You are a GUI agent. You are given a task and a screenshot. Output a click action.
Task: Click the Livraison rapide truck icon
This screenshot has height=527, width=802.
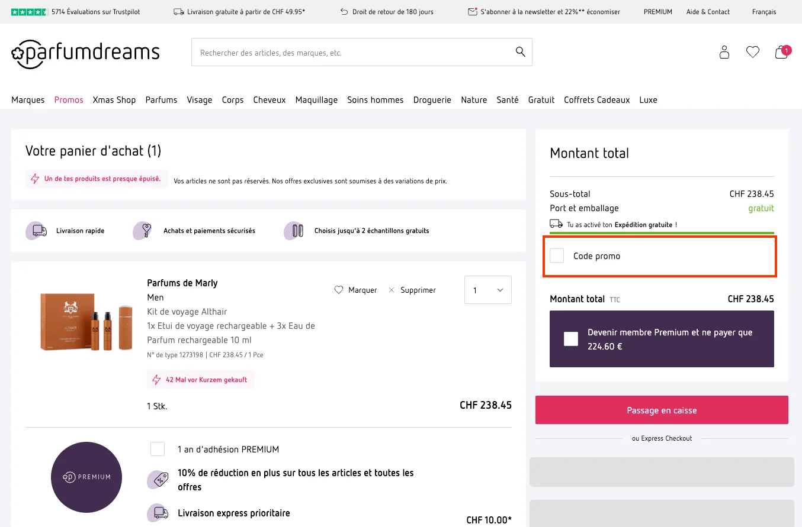tap(36, 231)
